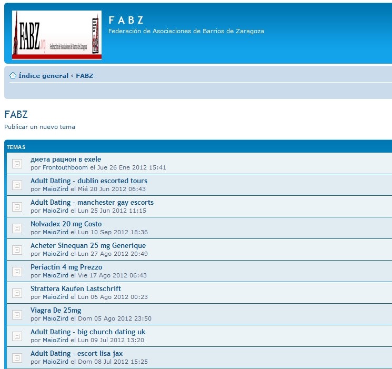
Task: Click the TEMAS column header
Action: click(x=16, y=147)
